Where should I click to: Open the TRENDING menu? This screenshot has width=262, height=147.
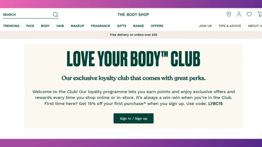[x=11, y=26]
